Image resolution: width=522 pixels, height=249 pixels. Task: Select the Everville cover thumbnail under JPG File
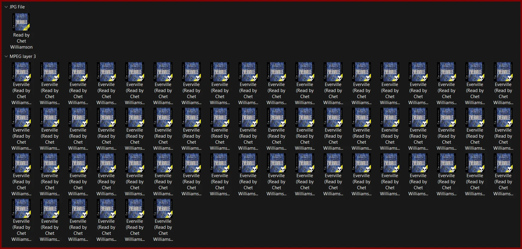[21, 22]
